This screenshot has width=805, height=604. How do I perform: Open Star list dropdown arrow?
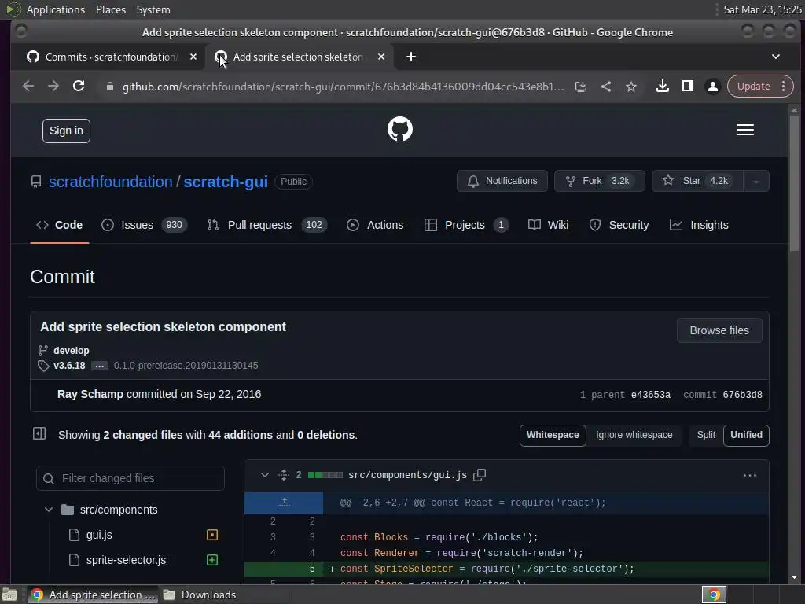pyautogui.click(x=755, y=182)
